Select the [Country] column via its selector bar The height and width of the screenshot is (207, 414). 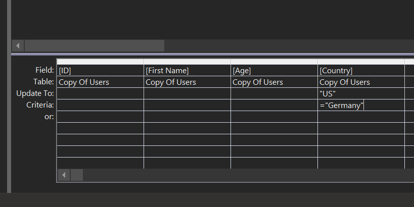click(x=361, y=62)
